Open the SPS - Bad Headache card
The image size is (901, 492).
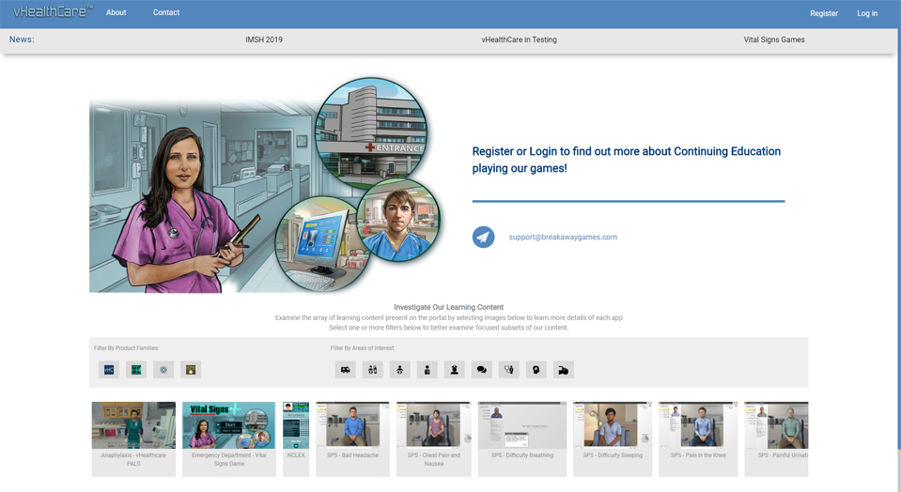pyautogui.click(x=353, y=438)
